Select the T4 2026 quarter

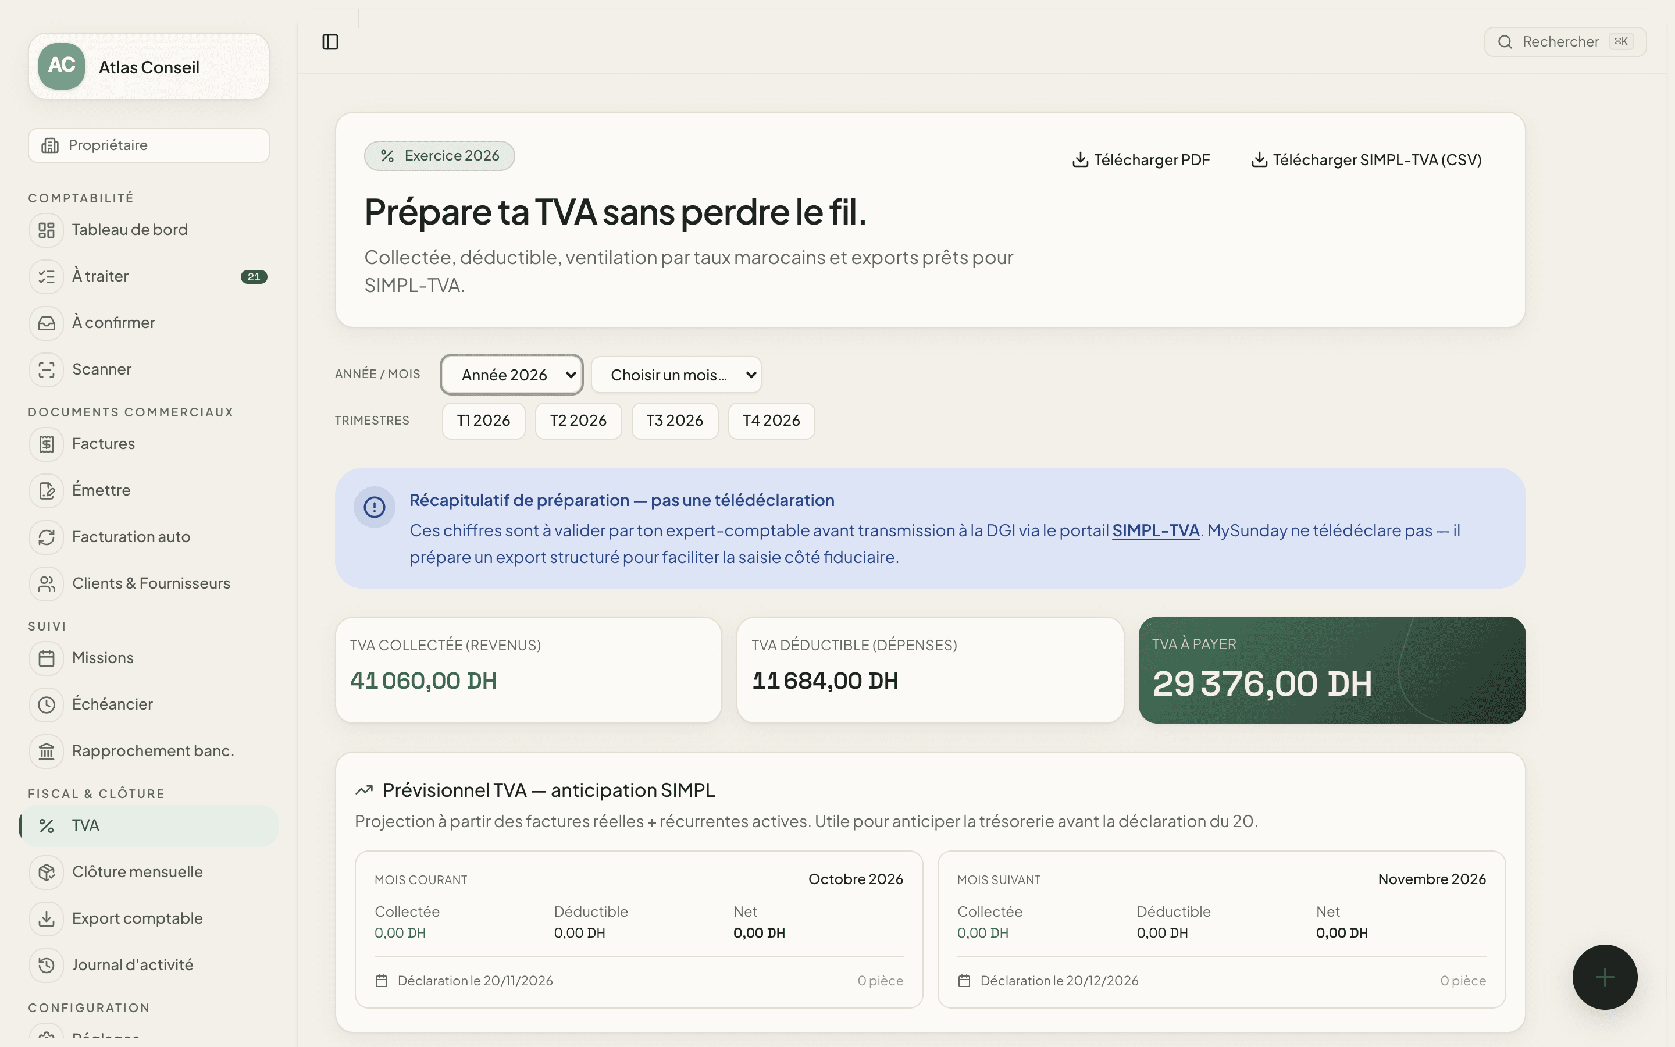[x=771, y=421]
